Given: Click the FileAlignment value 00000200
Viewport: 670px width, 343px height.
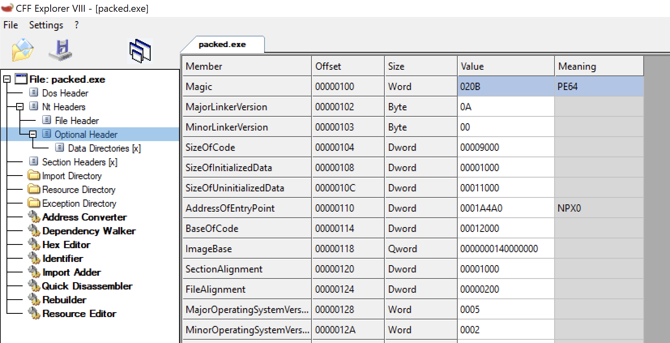Looking at the screenshot, I should pos(506,289).
